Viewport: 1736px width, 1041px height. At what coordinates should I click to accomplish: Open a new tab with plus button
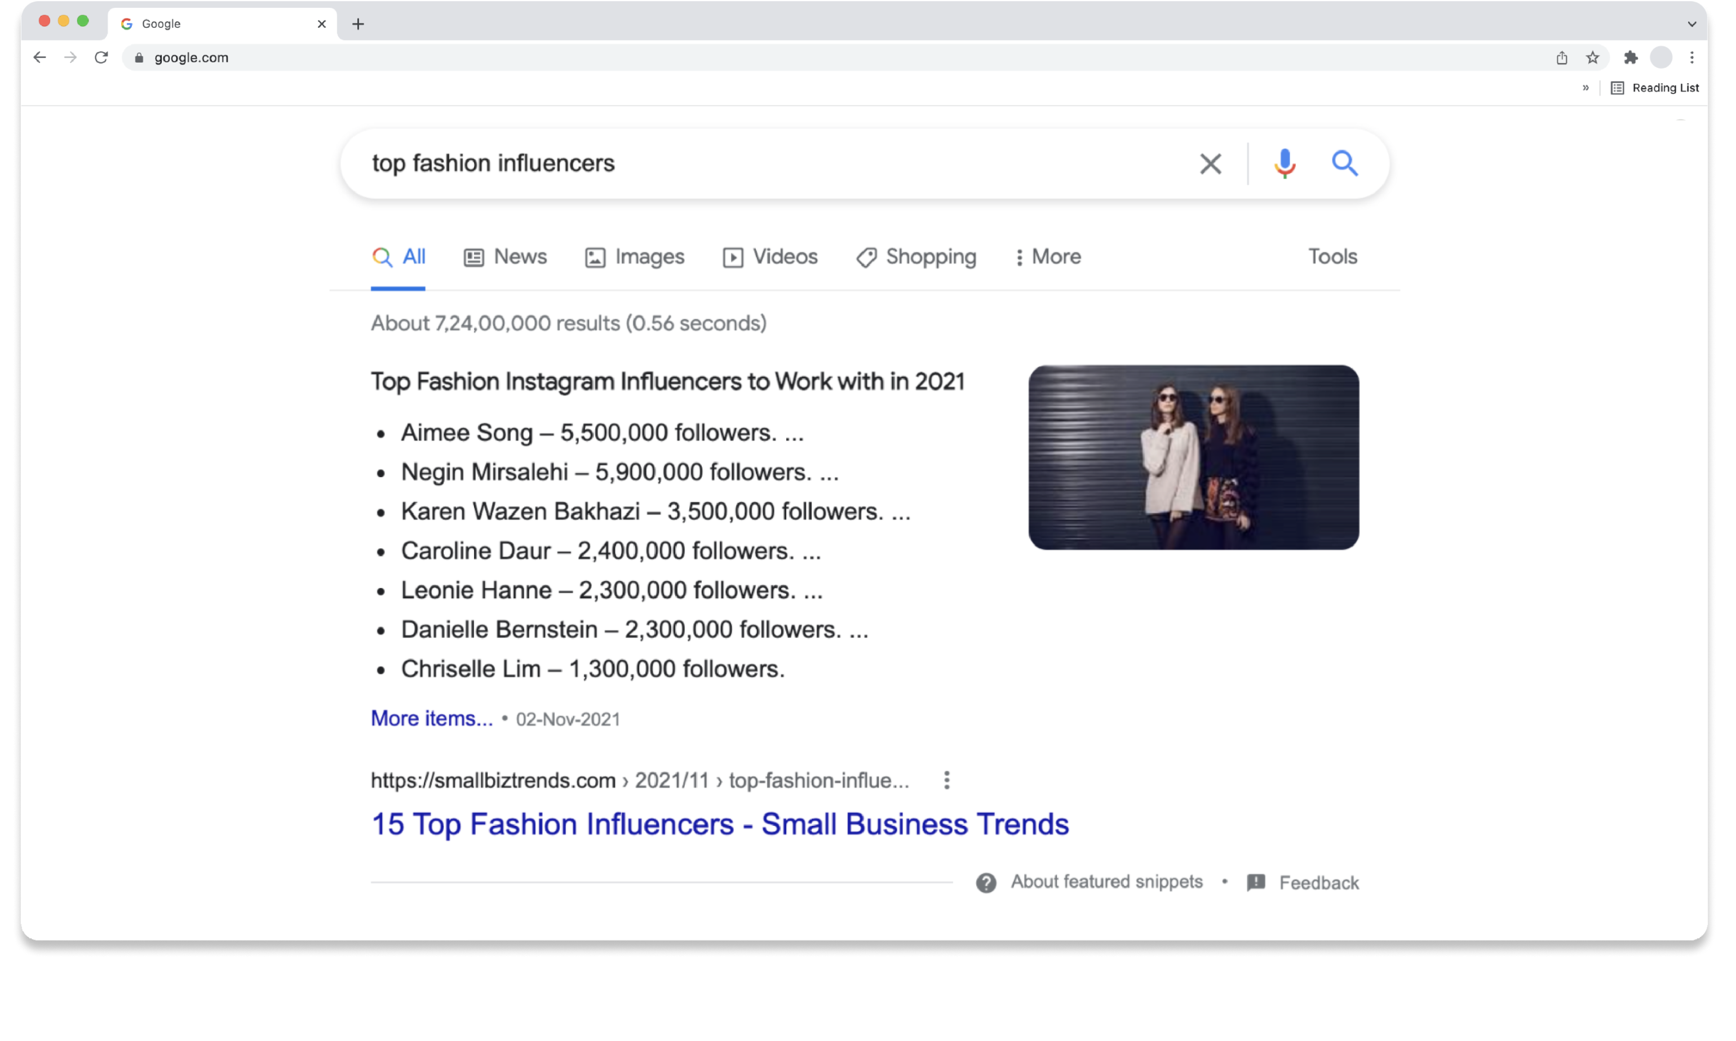pyautogui.click(x=358, y=24)
